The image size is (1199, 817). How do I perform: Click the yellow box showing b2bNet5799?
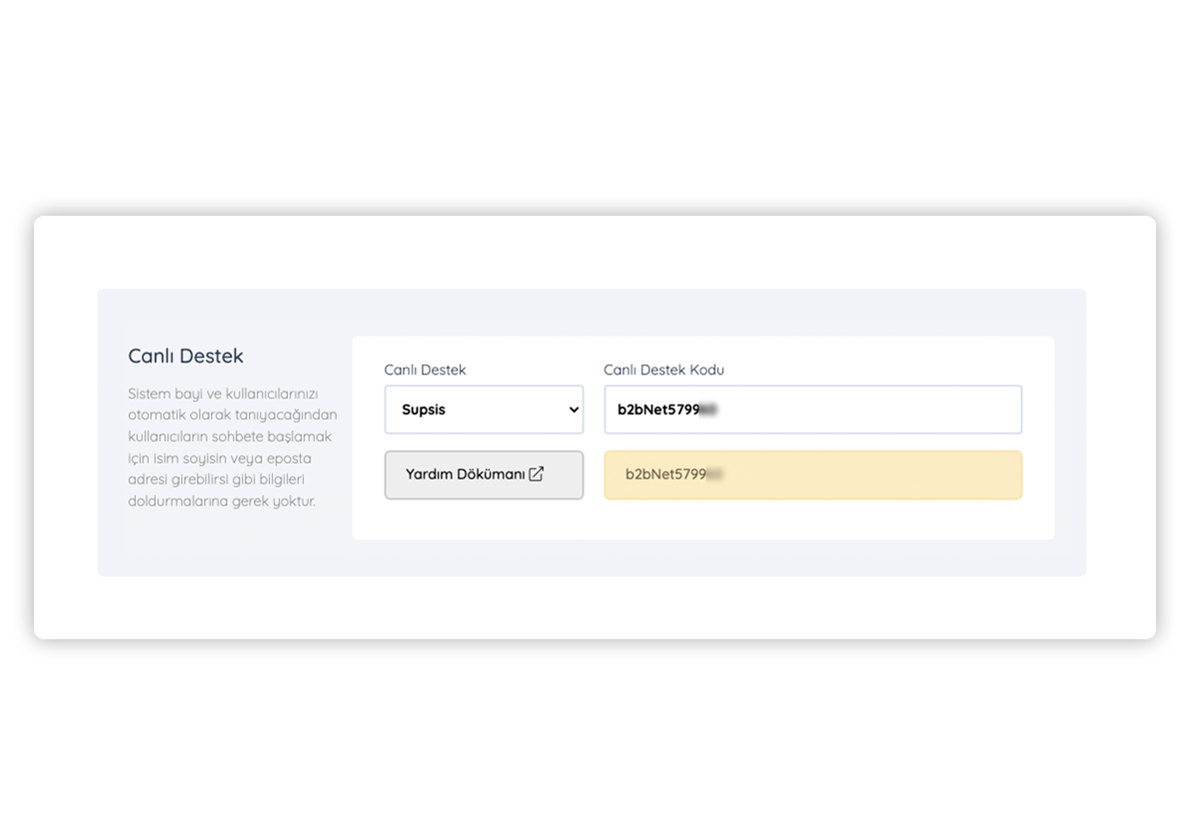click(x=813, y=474)
